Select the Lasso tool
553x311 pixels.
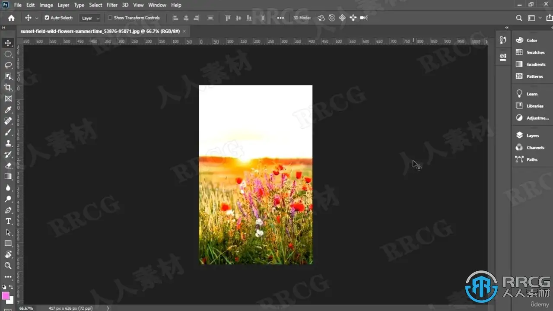(8, 65)
